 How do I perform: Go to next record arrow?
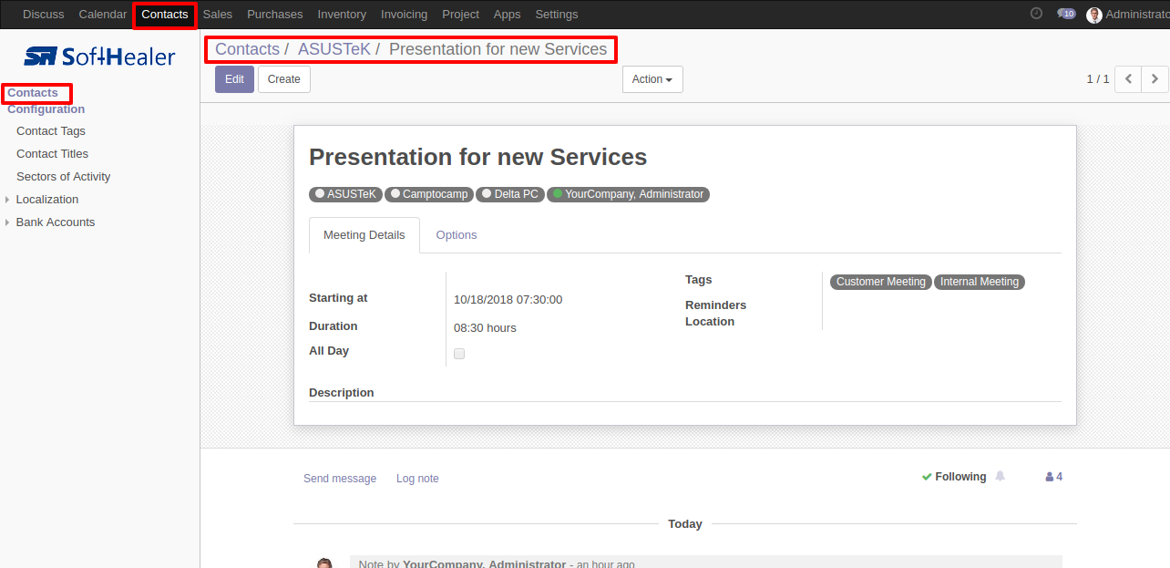tap(1155, 79)
